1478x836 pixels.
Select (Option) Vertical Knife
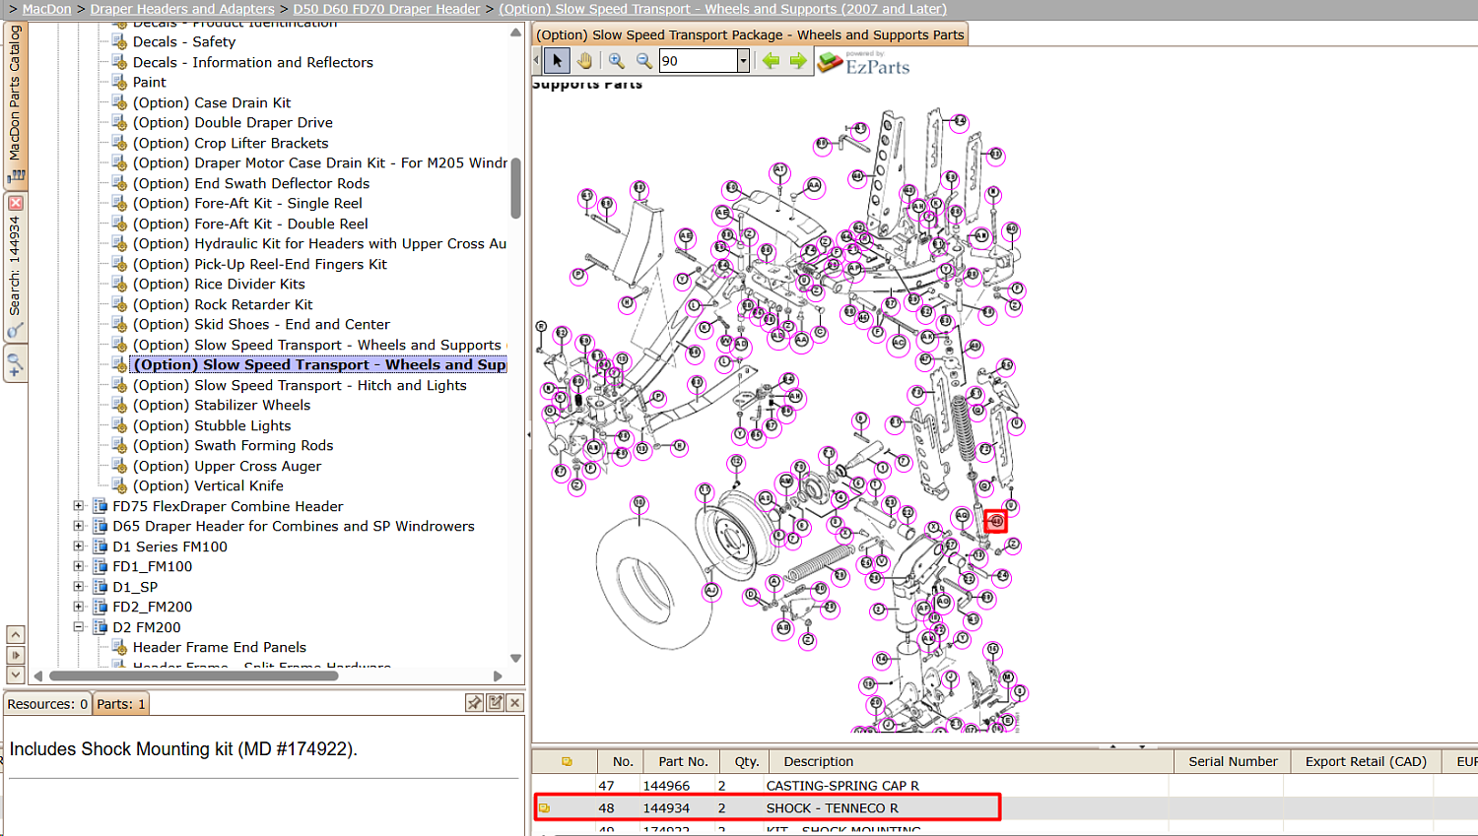click(208, 485)
